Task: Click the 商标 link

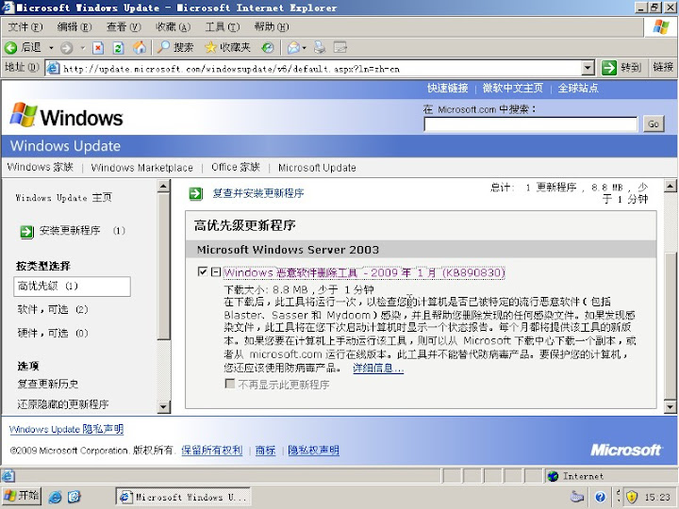Action: tap(265, 451)
